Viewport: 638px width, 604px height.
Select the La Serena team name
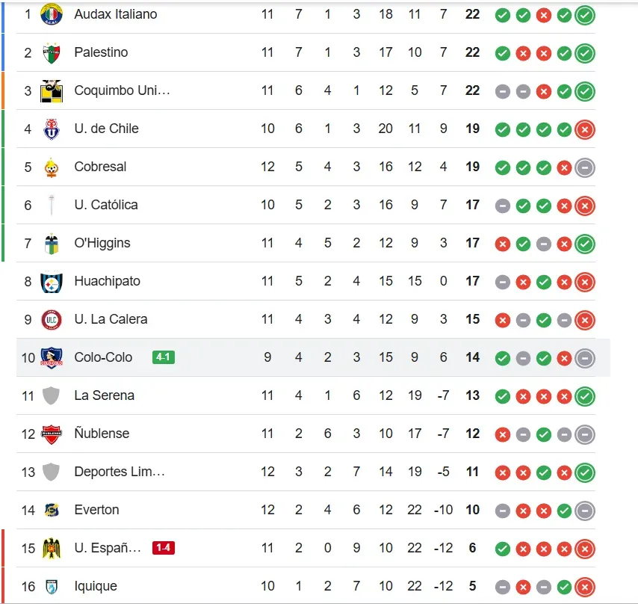point(104,395)
